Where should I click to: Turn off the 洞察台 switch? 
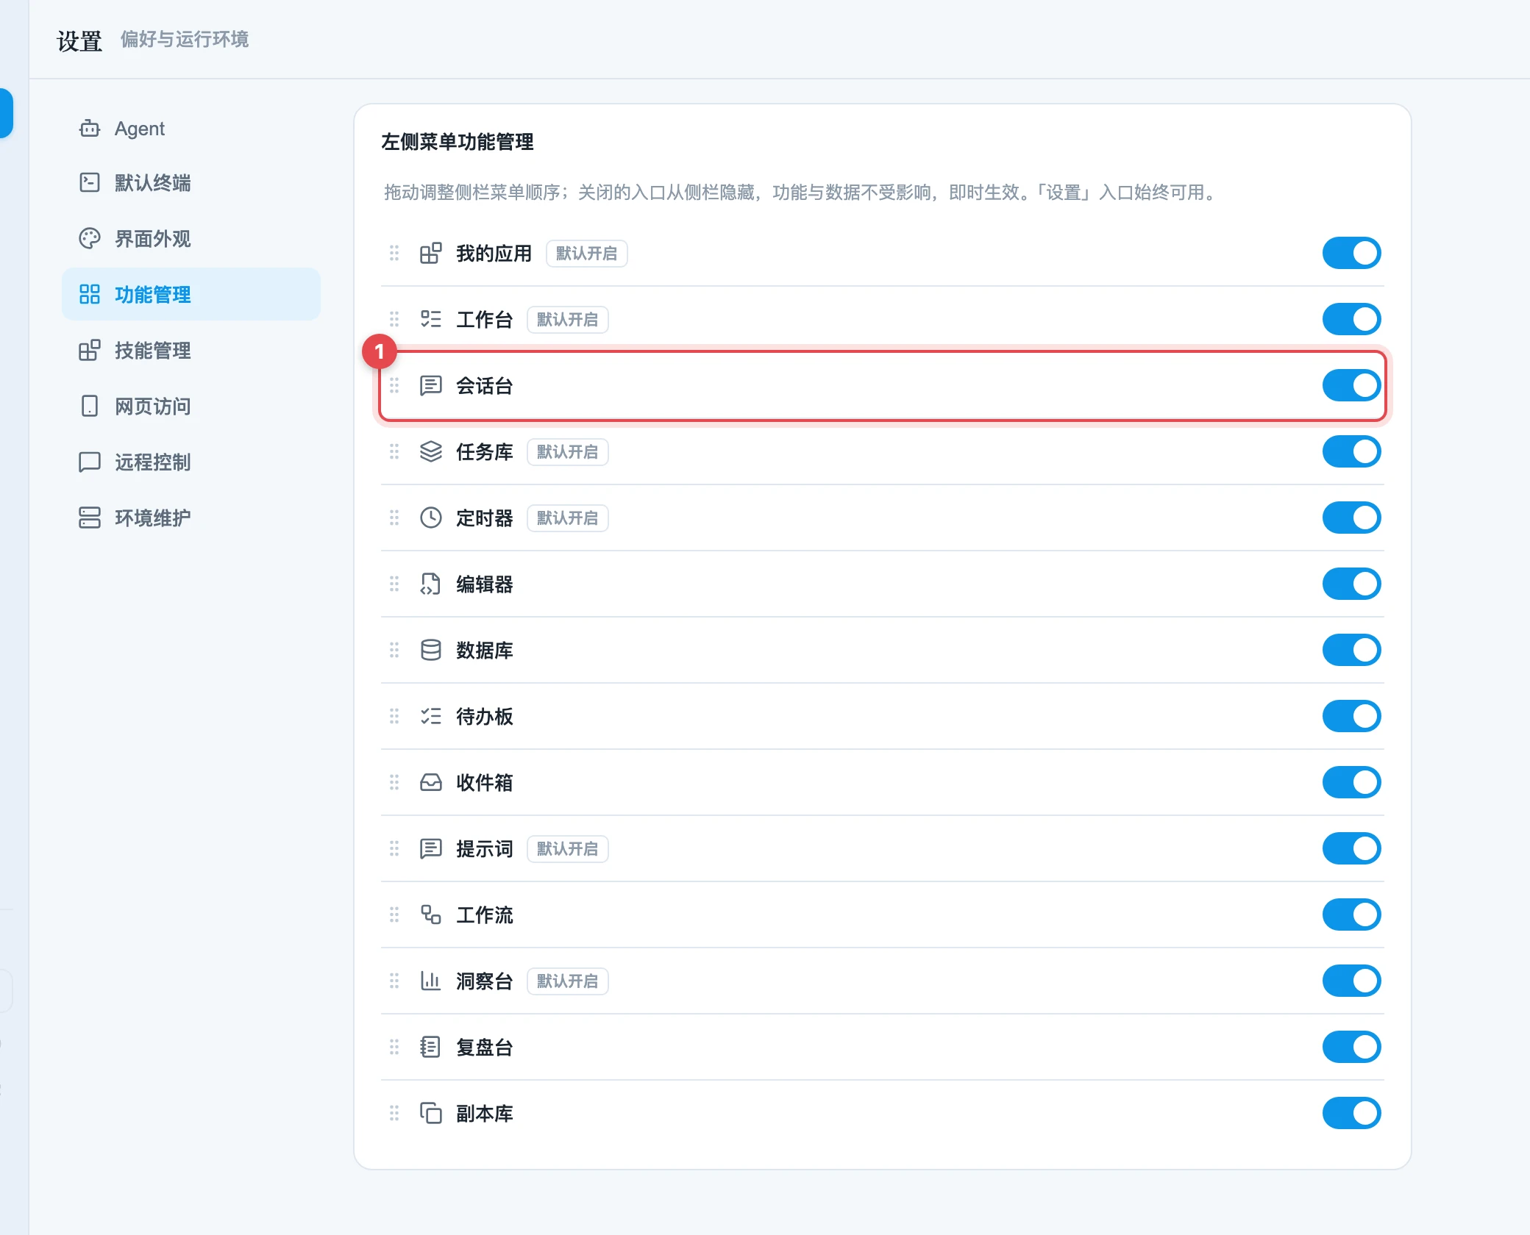[x=1351, y=981]
